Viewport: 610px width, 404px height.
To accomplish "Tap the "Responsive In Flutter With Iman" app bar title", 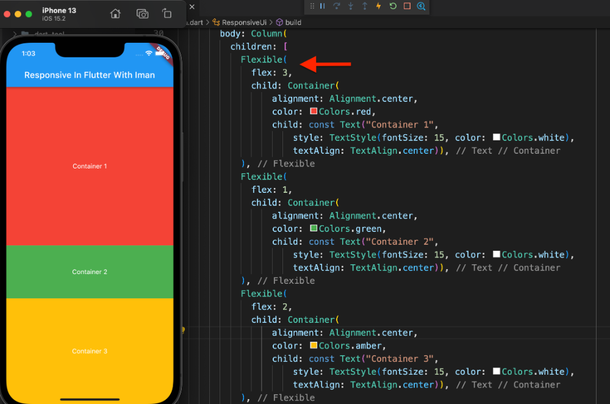I will pos(90,75).
